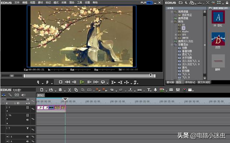The width and height of the screenshot is (230, 143).
Task: Click the Ripple delete icon
Action: (x=105, y=90)
